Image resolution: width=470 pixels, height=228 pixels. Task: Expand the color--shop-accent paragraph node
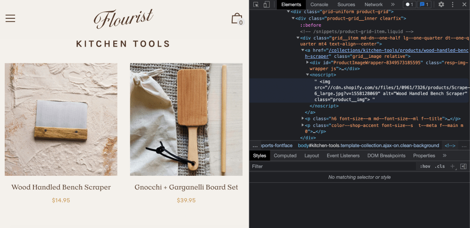[x=303, y=126]
